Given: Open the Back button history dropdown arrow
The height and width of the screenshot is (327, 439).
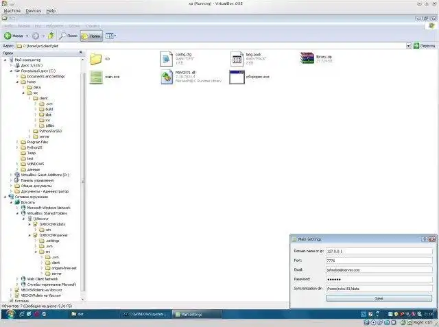Looking at the screenshot, I should [x=27, y=36].
